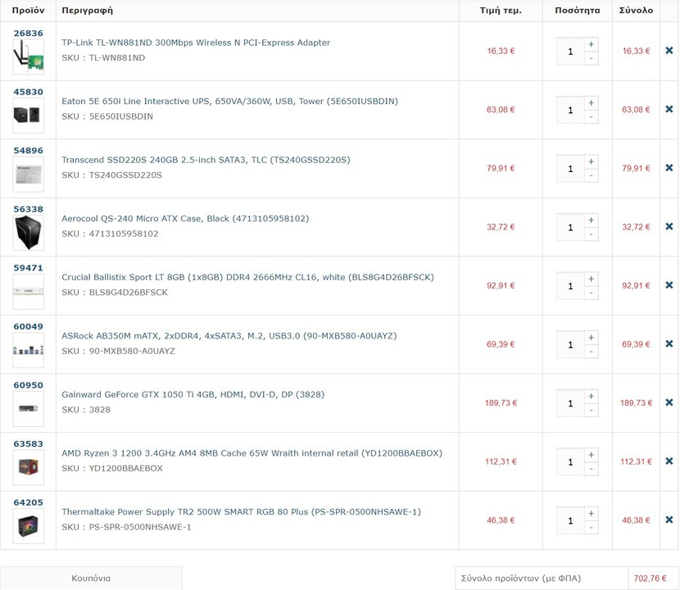The image size is (680, 590).
Task: Open the Transcend SSD220S 240GB product link
Action: click(x=206, y=160)
